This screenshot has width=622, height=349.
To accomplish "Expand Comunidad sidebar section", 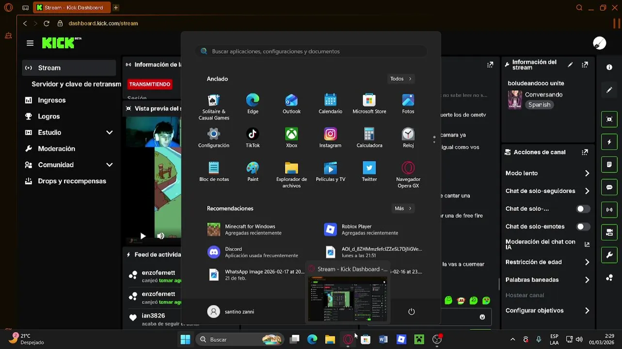I will click(x=110, y=165).
